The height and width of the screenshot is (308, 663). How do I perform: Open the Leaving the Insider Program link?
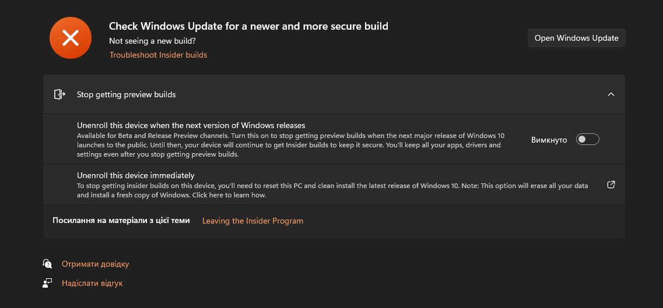click(253, 221)
